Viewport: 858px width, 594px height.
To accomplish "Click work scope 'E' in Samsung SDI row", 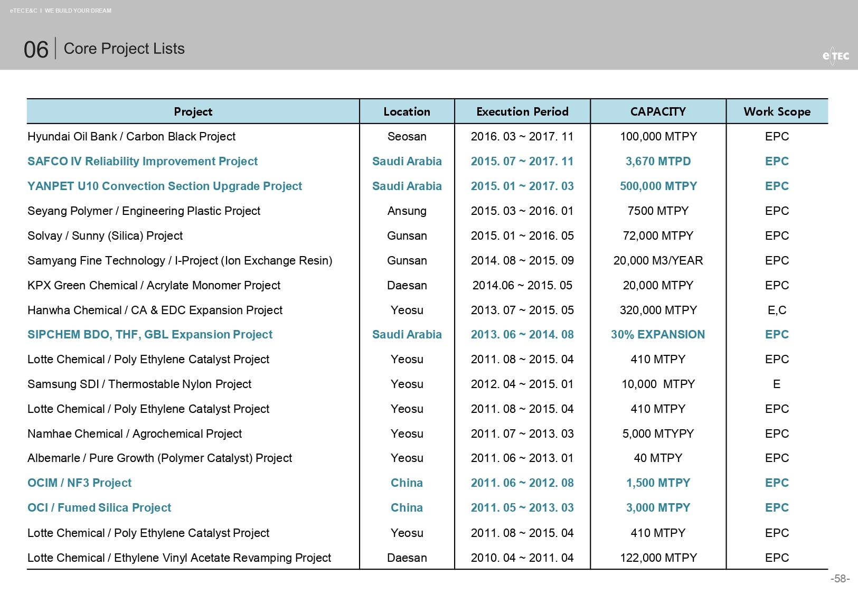I will pos(777,384).
